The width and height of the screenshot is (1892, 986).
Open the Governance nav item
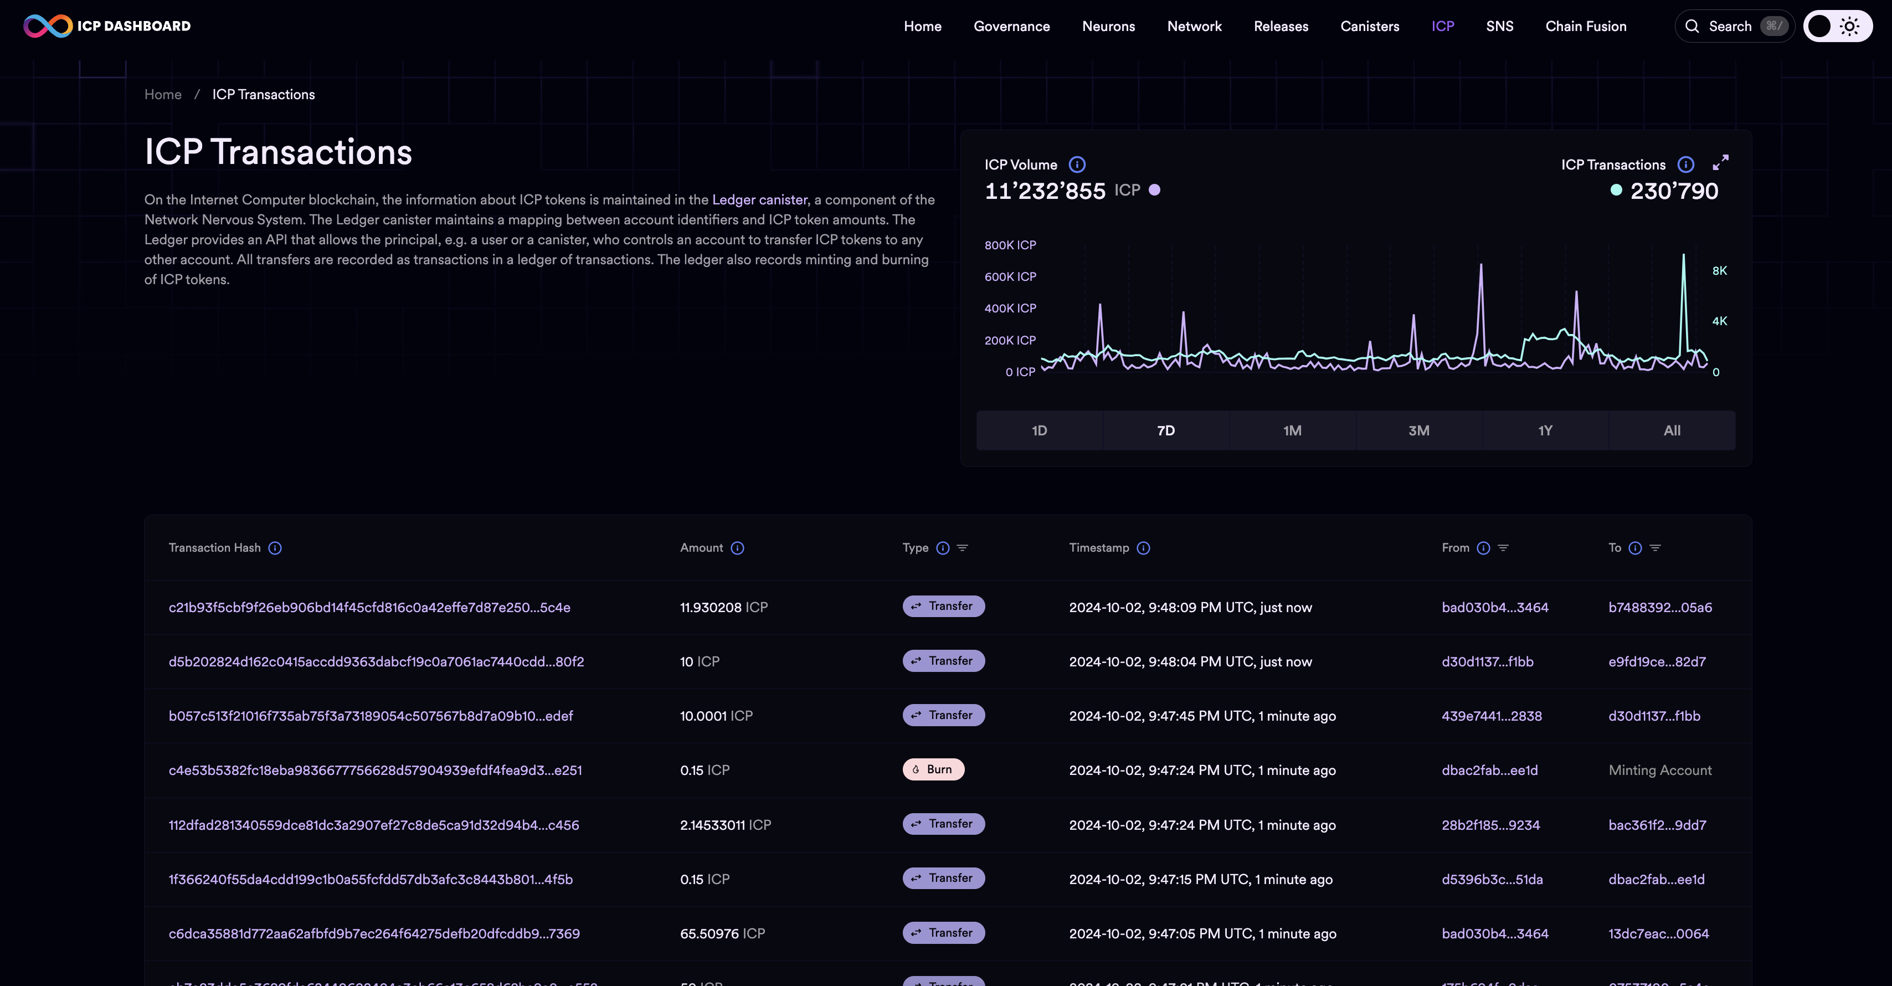point(1011,27)
